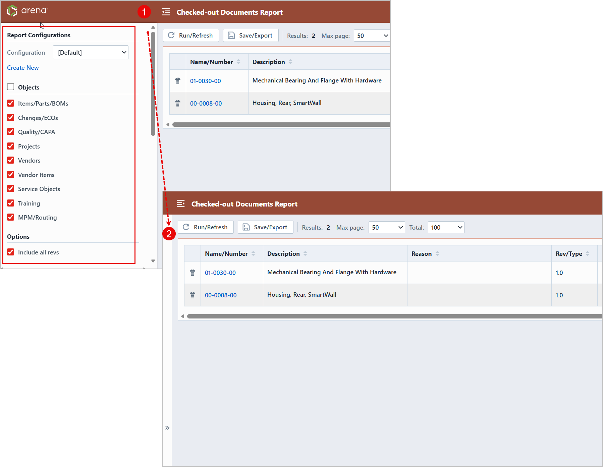Sort by Rev/Type column in lower table
The height and width of the screenshot is (467, 603).
(588, 253)
